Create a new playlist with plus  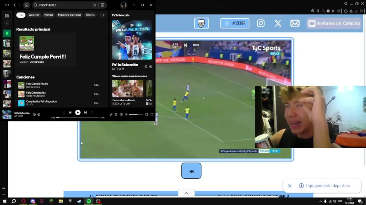pyautogui.click(x=7, y=23)
